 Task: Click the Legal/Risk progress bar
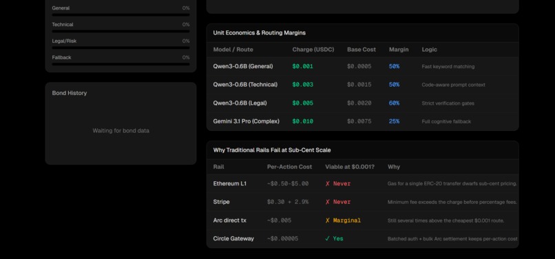(121, 48)
